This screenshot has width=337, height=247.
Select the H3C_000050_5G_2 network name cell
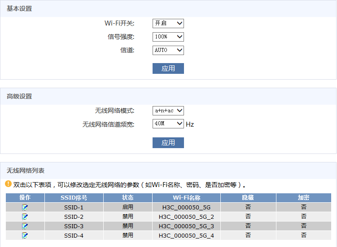[x=186, y=217]
